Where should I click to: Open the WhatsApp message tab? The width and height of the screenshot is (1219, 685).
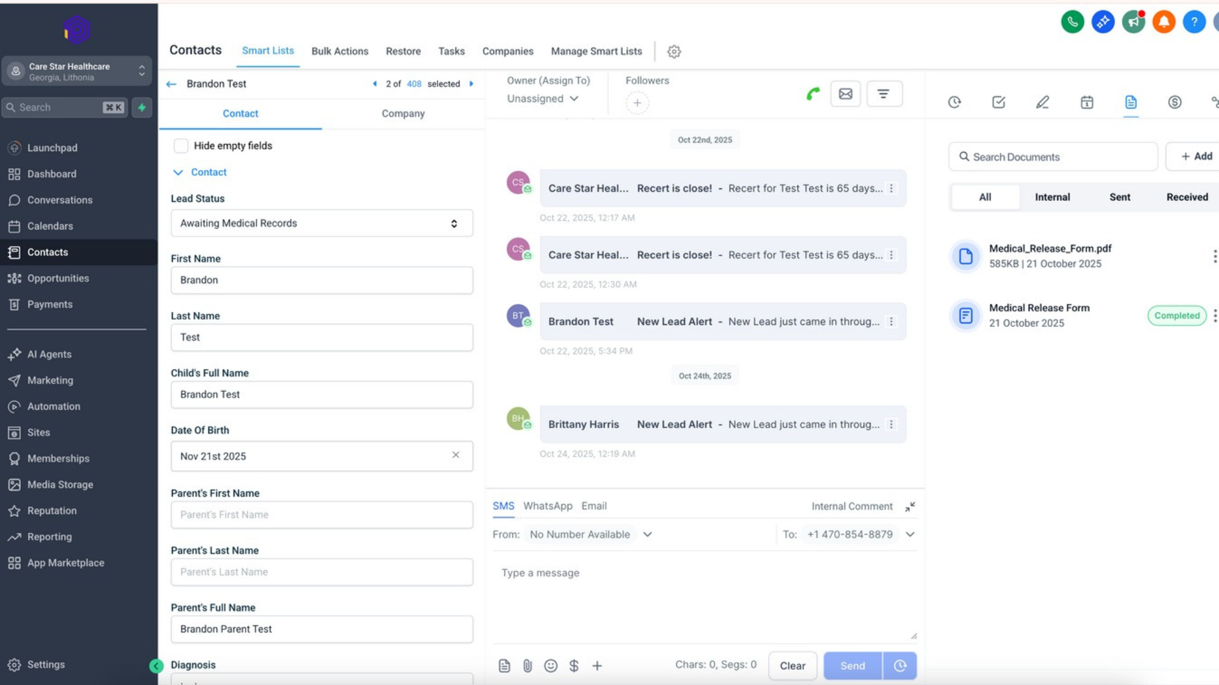click(x=547, y=506)
